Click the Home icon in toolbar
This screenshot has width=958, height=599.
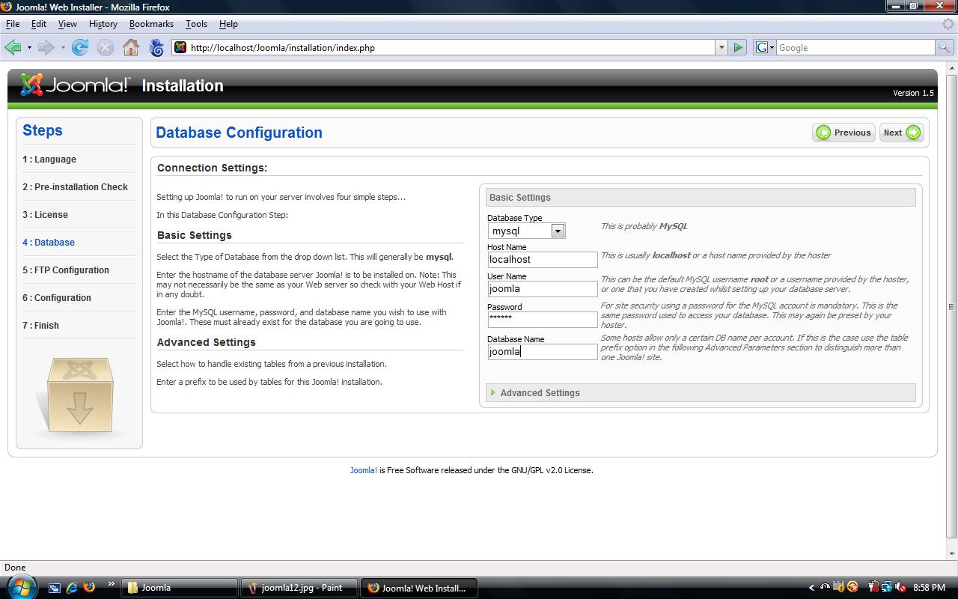pos(131,48)
